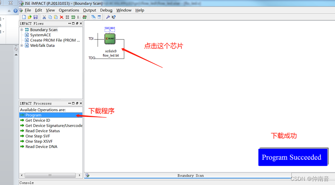Open the View menu
335x185 pixels.
(x=50, y=10)
